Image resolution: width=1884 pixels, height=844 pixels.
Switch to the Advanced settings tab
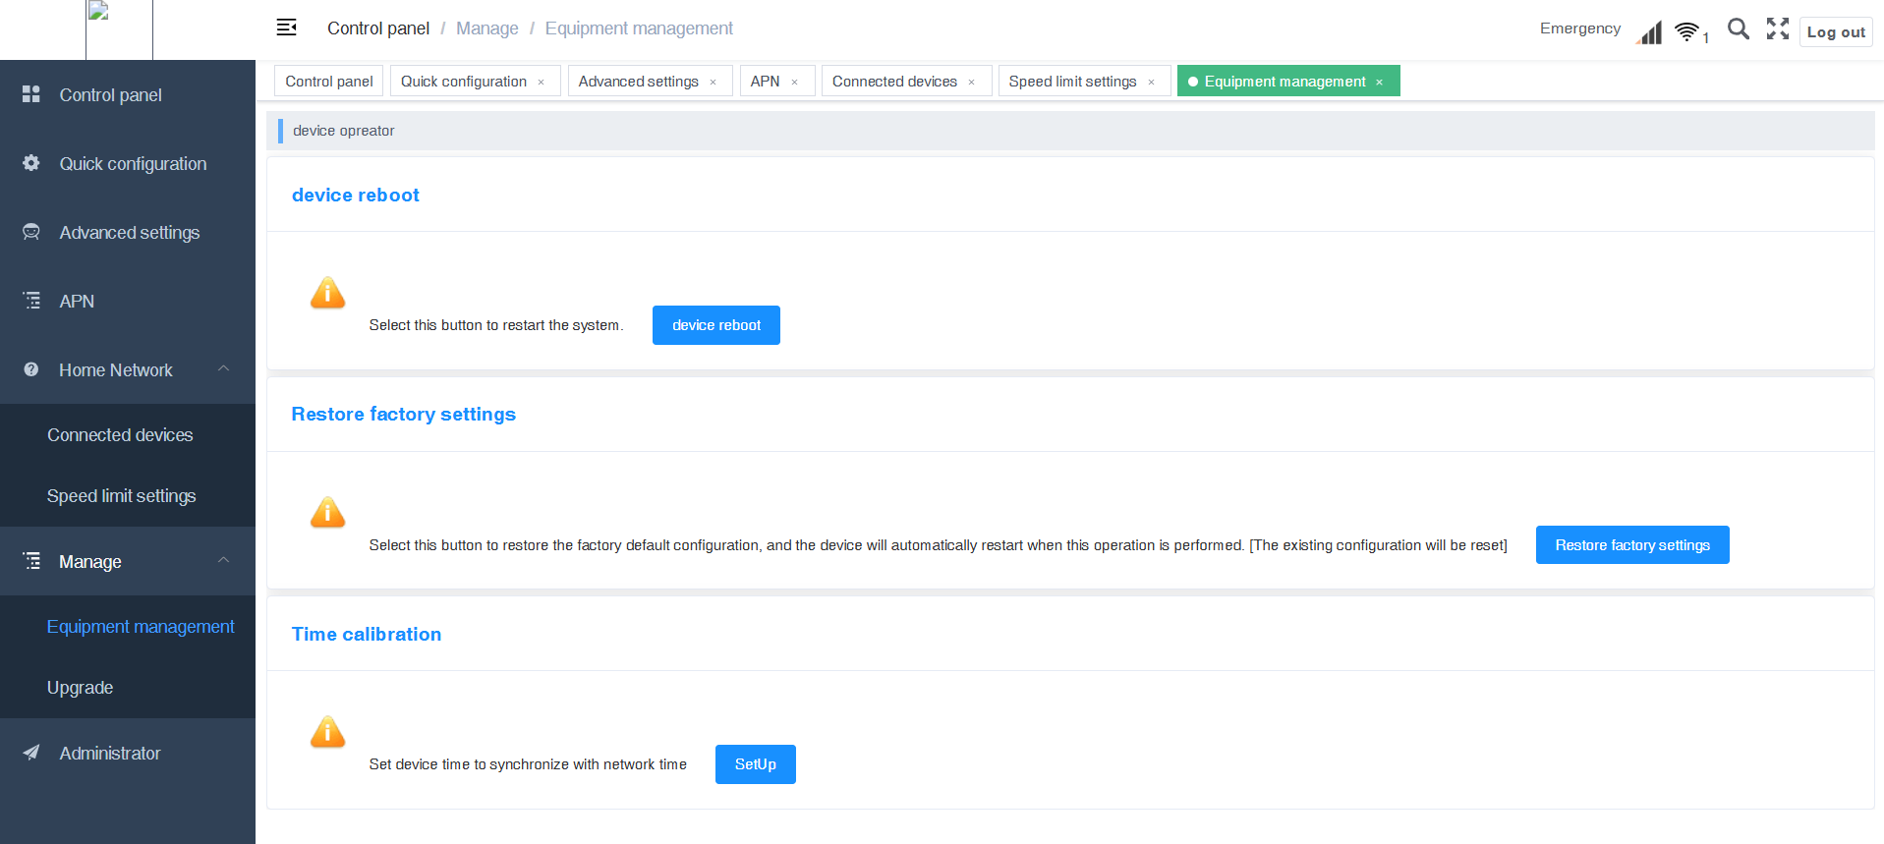(638, 82)
